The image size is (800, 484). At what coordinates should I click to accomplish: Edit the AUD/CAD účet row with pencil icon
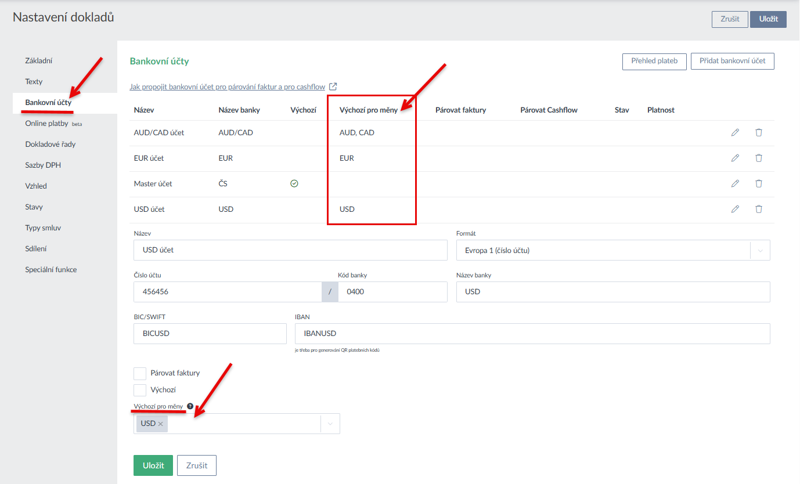[735, 132]
